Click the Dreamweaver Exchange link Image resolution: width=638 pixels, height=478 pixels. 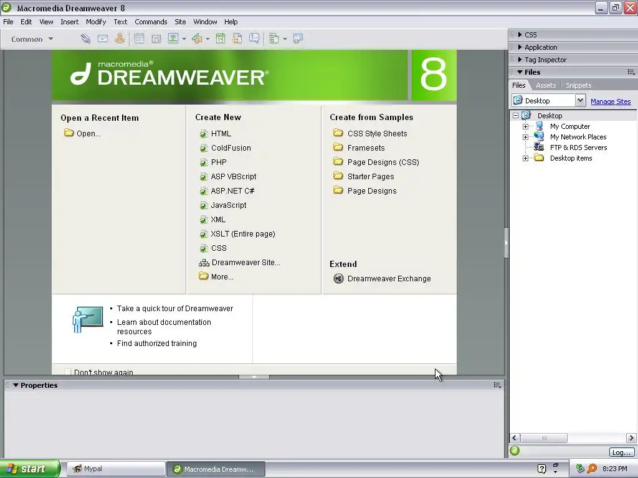coord(382,278)
